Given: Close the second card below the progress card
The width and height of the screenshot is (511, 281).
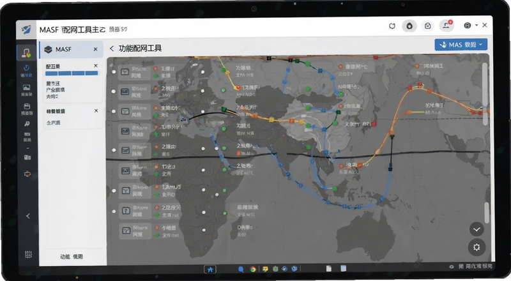Looking at the screenshot, I should click(96, 111).
